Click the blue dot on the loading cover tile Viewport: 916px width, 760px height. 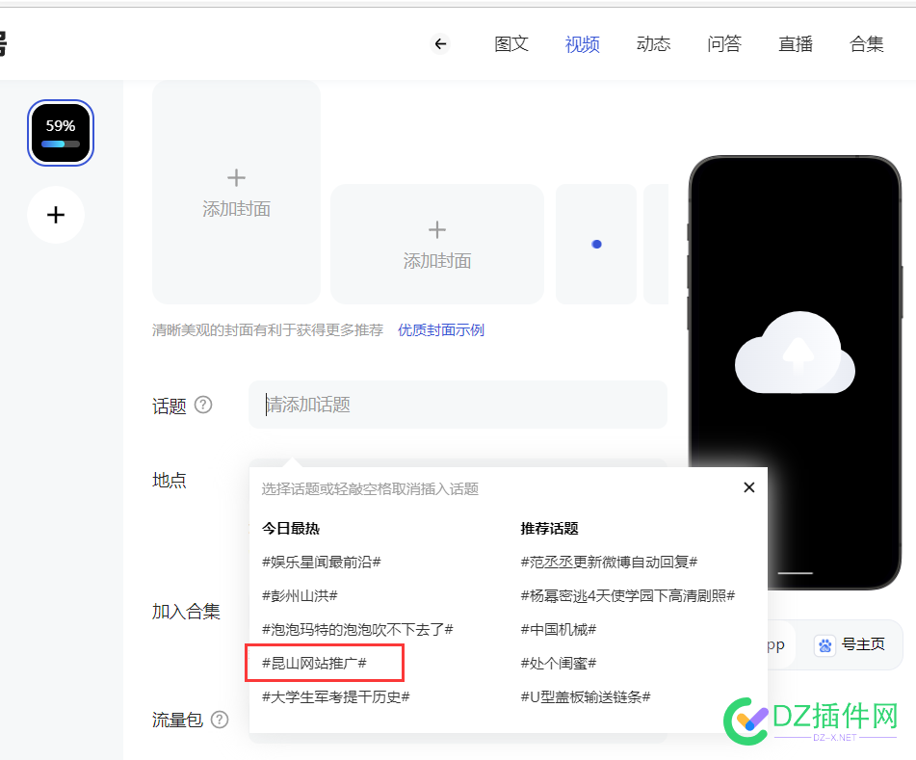596,245
